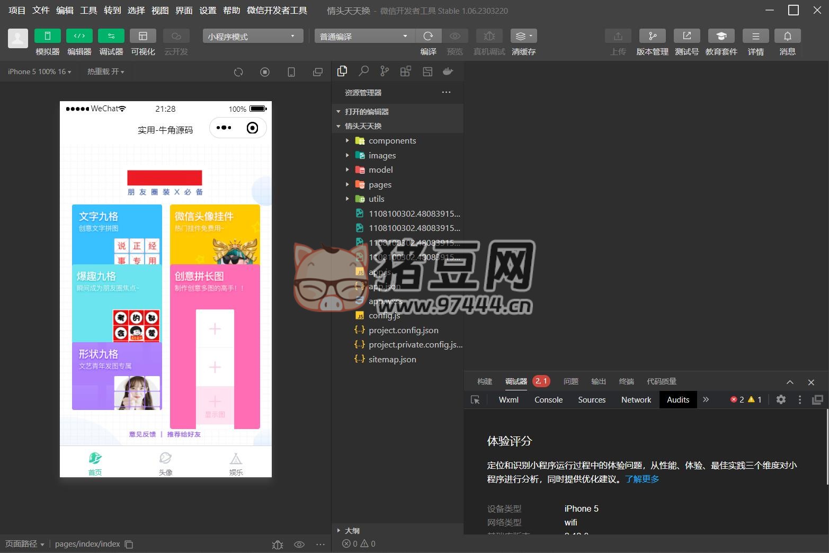Open the details icon (详情)
This screenshot has width=829, height=553.
[756, 35]
